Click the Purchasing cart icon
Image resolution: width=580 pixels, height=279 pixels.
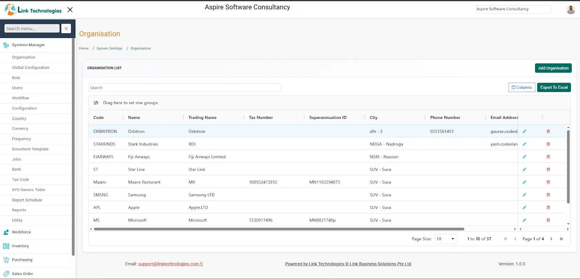click(6, 260)
